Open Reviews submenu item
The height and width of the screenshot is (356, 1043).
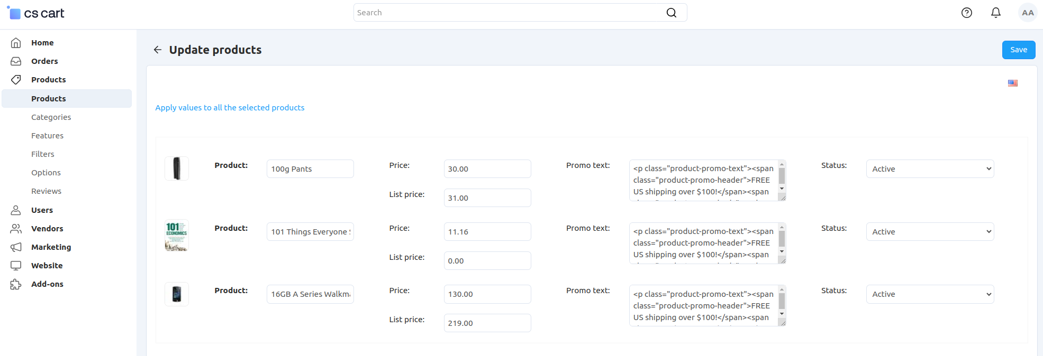[x=46, y=191]
